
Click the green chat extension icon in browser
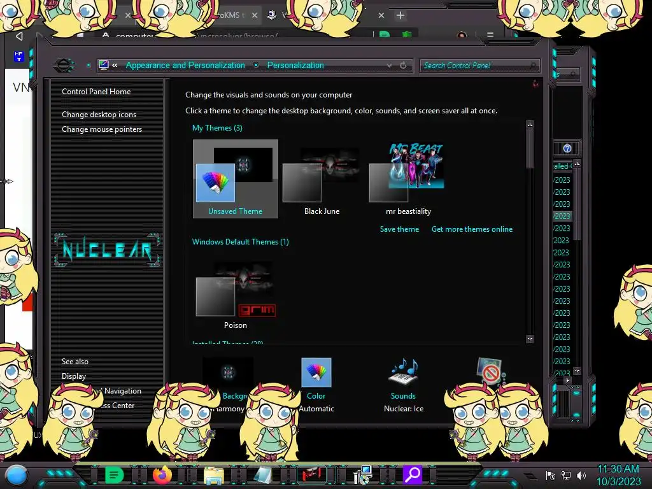tap(385, 35)
